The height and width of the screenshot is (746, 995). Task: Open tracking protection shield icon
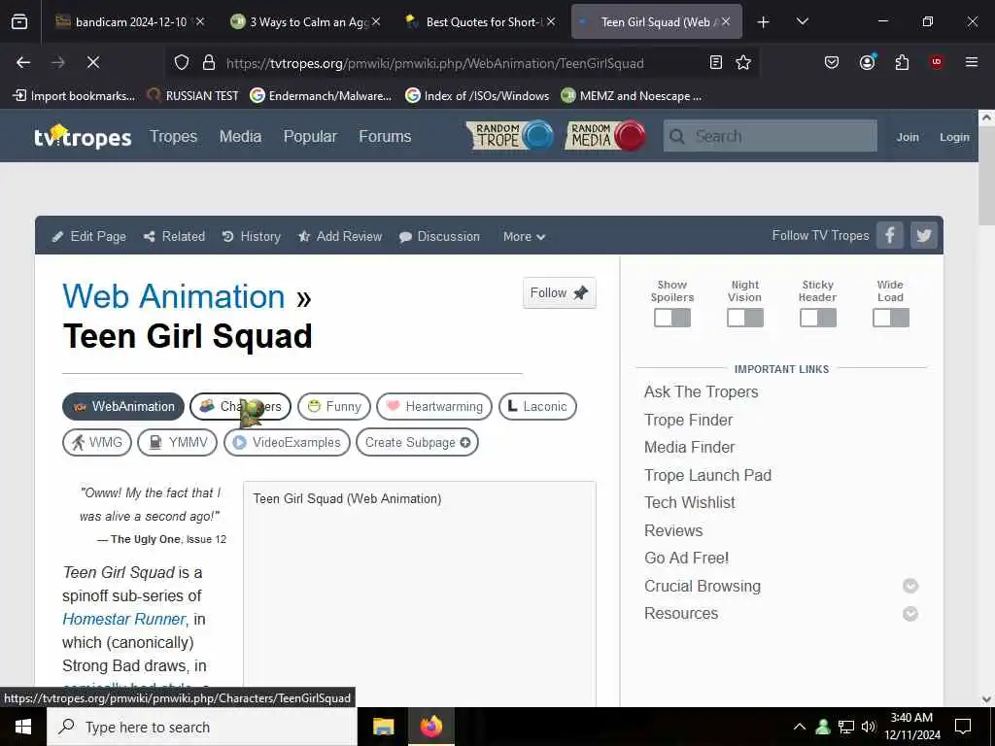(x=182, y=63)
